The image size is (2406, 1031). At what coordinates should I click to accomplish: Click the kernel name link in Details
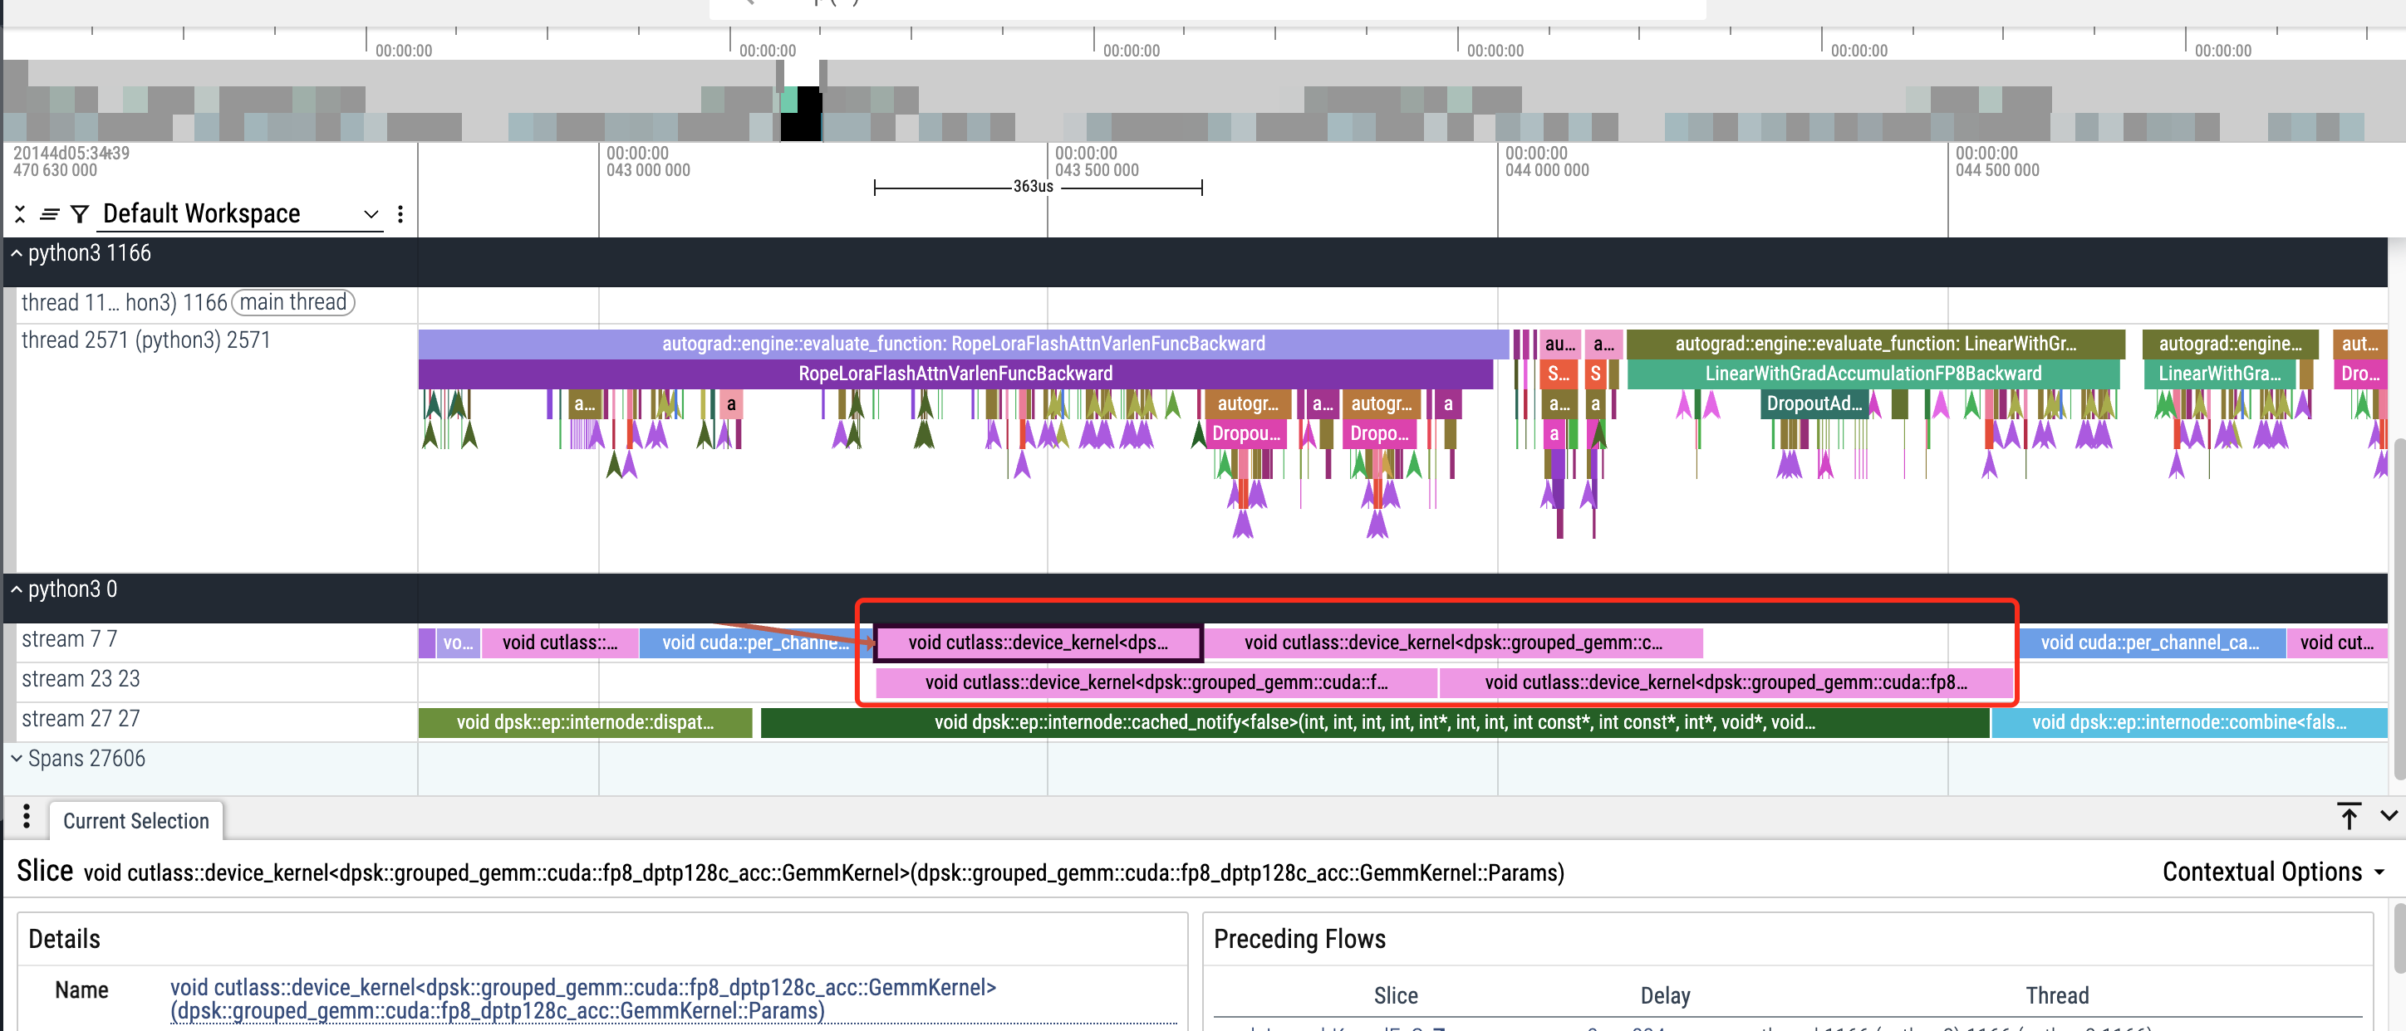pos(583,999)
